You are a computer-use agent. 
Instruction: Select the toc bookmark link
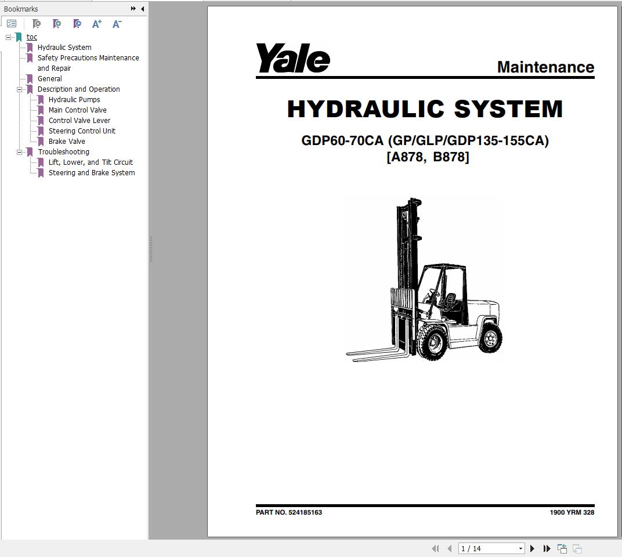tap(31, 37)
